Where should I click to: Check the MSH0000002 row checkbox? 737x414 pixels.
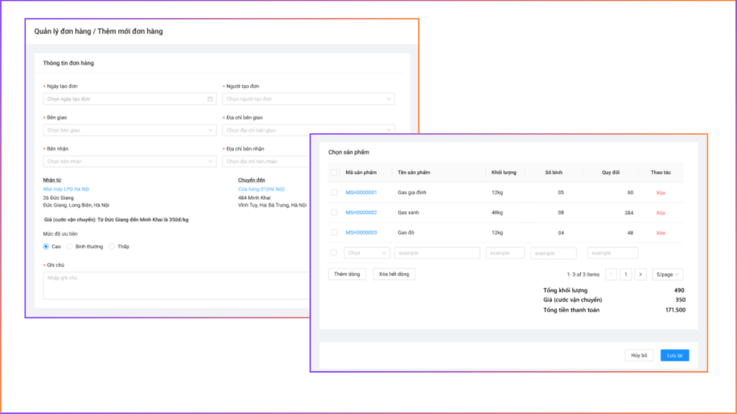click(x=334, y=213)
